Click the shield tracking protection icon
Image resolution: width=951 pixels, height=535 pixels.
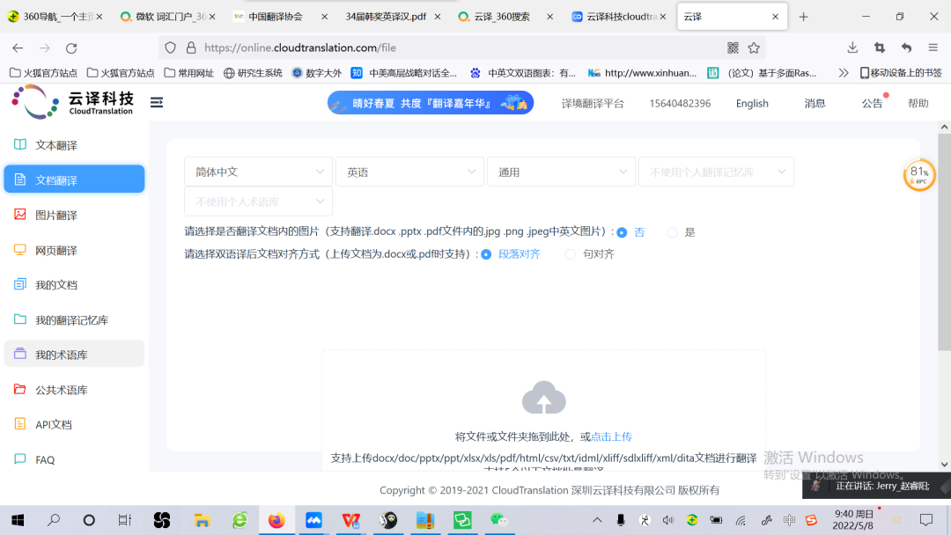tap(171, 48)
